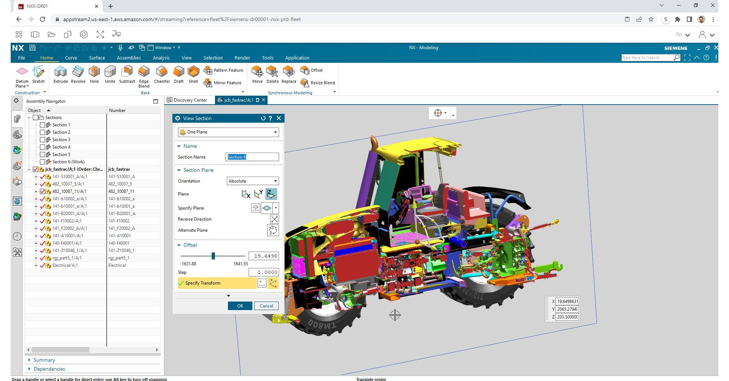Open the Pattern Feature tool

227,70
